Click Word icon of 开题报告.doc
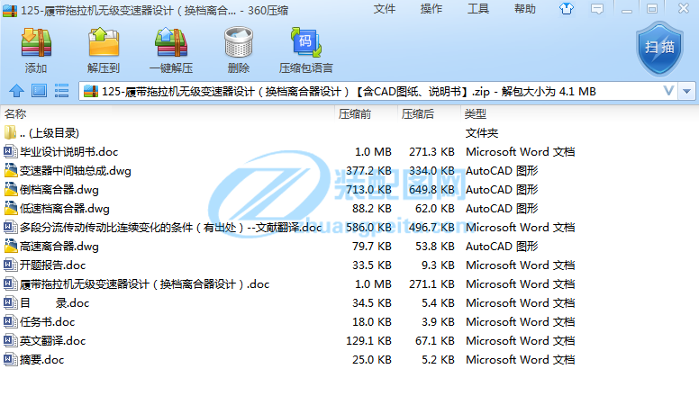The width and height of the screenshot is (699, 405). click(10, 265)
